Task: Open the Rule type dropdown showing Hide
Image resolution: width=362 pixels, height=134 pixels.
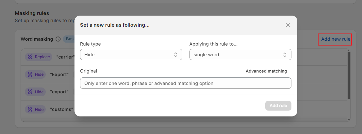Action: 131,55
